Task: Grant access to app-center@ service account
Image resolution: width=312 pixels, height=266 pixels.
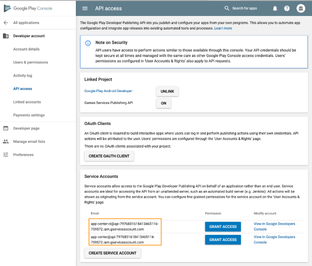Action: 223,239
